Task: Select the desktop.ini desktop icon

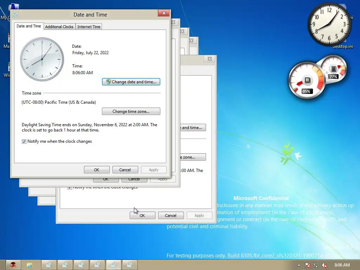Action: pyautogui.click(x=343, y=46)
